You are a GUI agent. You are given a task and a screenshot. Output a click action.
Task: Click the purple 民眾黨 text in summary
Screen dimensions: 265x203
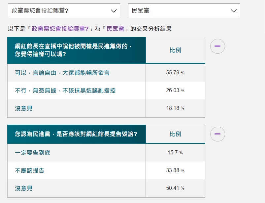click(x=116, y=29)
